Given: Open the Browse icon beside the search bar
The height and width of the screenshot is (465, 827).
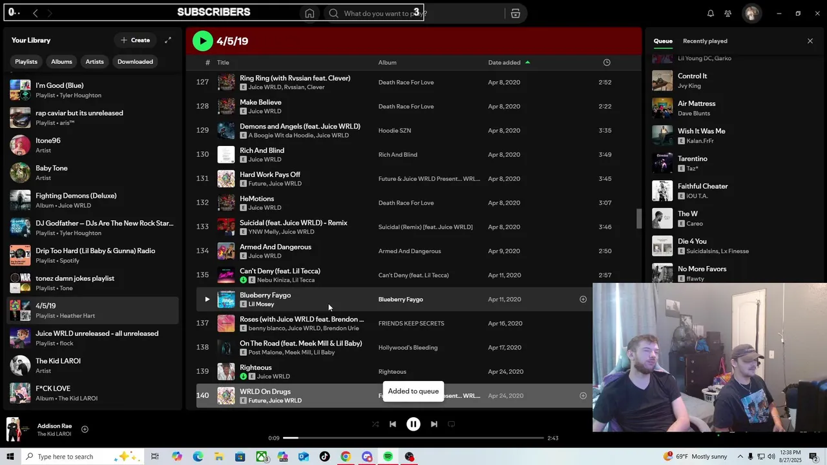Looking at the screenshot, I should pyautogui.click(x=516, y=14).
